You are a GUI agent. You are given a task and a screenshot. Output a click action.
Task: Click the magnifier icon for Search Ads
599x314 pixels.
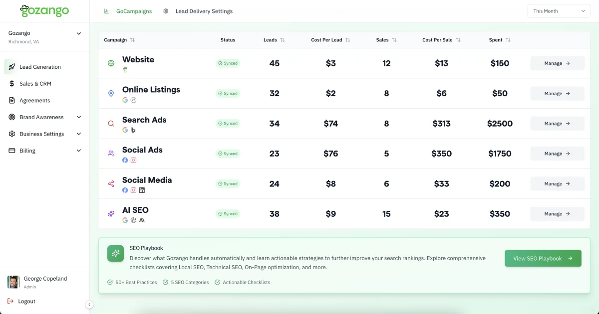coord(111,124)
